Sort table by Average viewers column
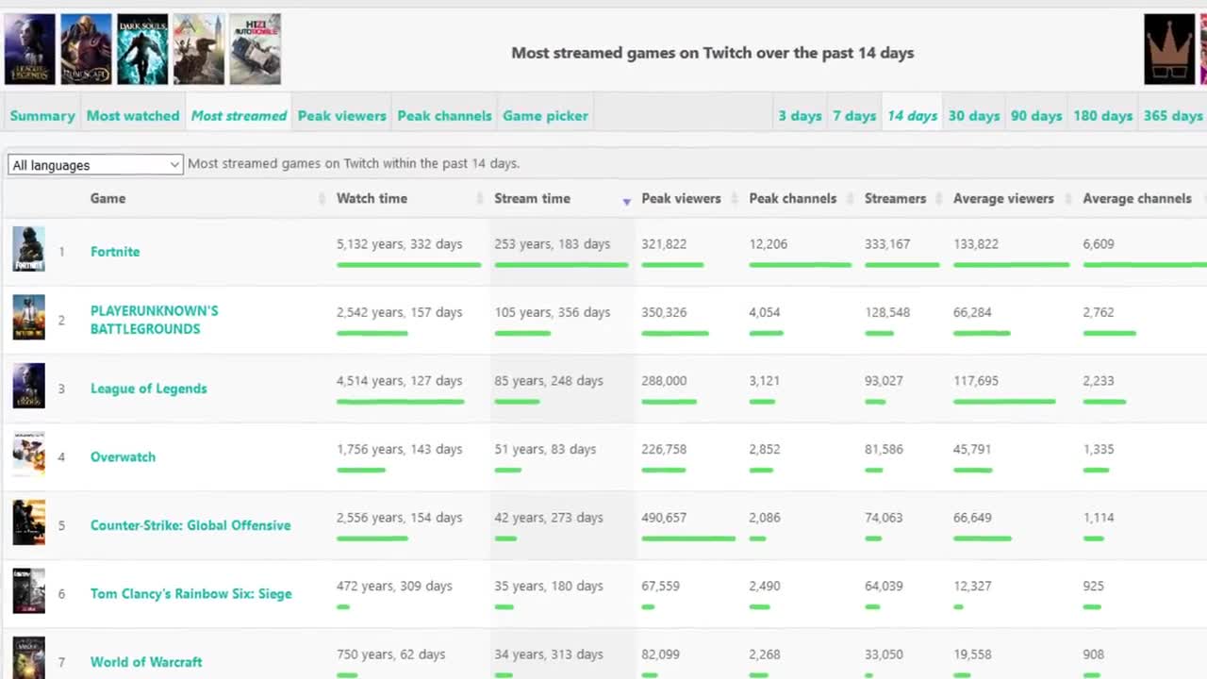Image resolution: width=1207 pixels, height=679 pixels. click(x=1003, y=198)
